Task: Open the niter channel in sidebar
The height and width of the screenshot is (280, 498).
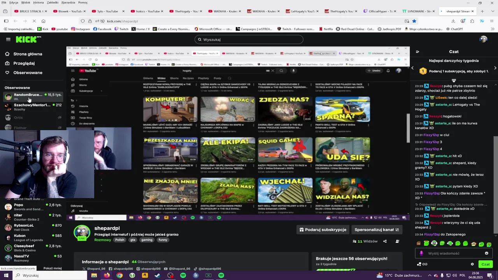Action: [33, 217]
